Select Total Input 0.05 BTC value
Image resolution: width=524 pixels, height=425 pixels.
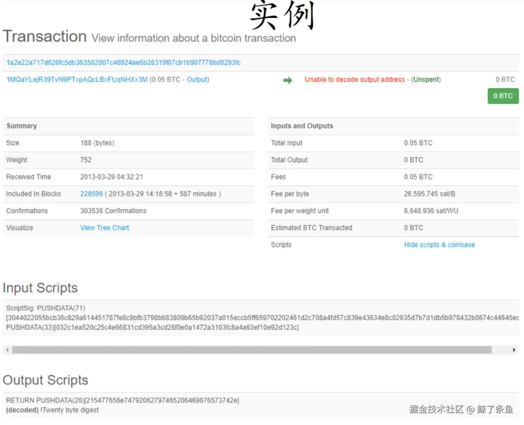(x=418, y=143)
